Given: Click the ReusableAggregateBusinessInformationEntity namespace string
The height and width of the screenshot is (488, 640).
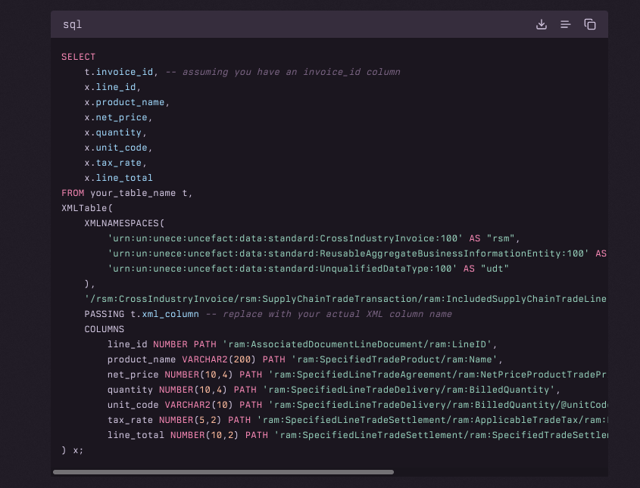Looking at the screenshot, I should pos(348,253).
